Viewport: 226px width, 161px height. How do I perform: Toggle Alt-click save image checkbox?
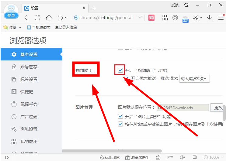[x=120, y=124]
